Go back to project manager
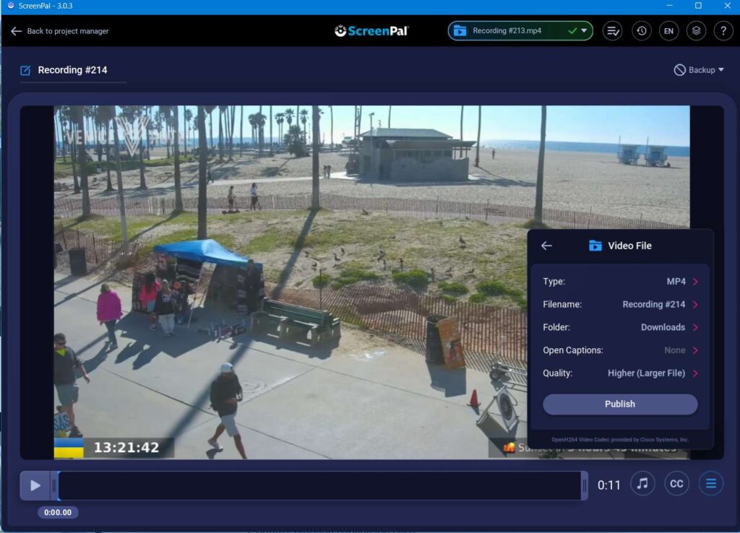Screen dimensions: 740x533 coord(59,31)
